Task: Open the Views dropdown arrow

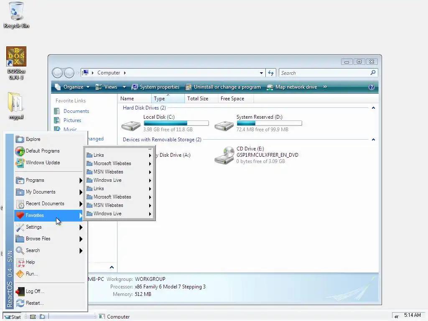Action: (x=124, y=87)
